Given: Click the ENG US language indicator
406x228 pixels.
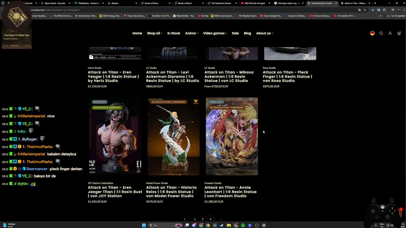Looking at the screenshot, I should pyautogui.click(x=382, y=225).
